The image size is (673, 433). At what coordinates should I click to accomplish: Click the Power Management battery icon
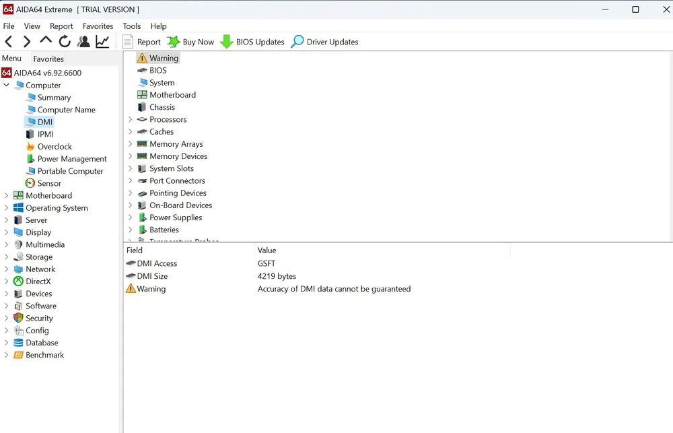(30, 159)
